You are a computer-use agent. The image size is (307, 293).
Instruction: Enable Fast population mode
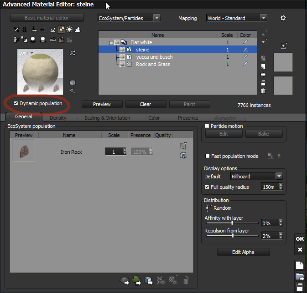(208, 156)
